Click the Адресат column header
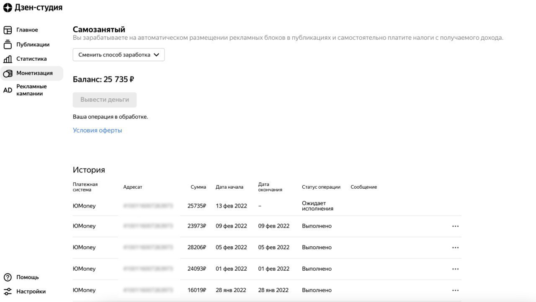 coord(133,187)
